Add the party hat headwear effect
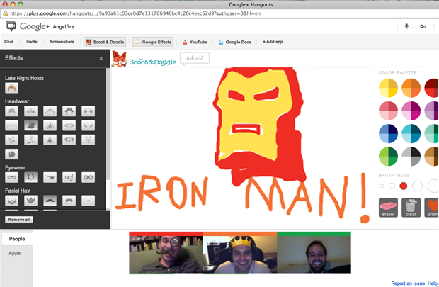 coord(50,125)
